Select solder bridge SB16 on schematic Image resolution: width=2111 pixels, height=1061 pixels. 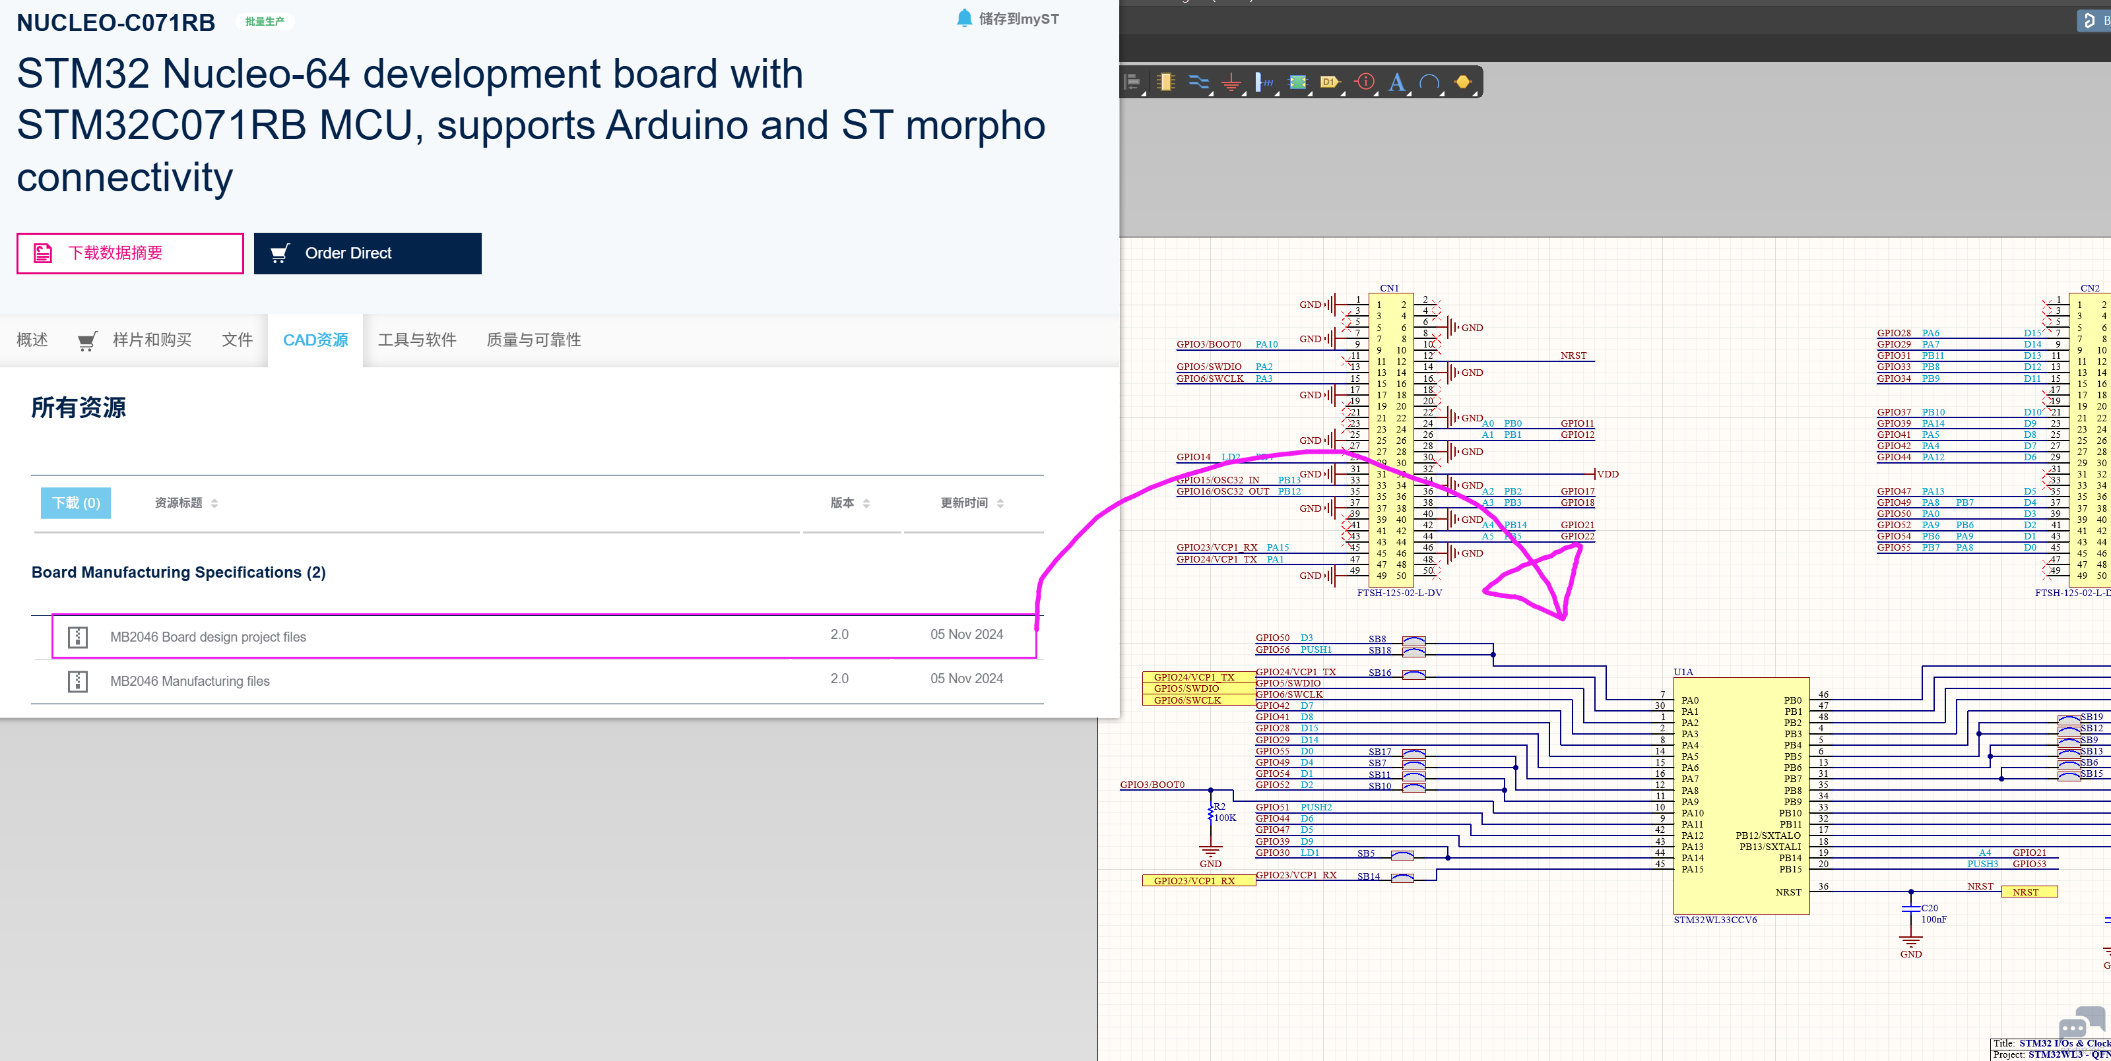[1413, 675]
